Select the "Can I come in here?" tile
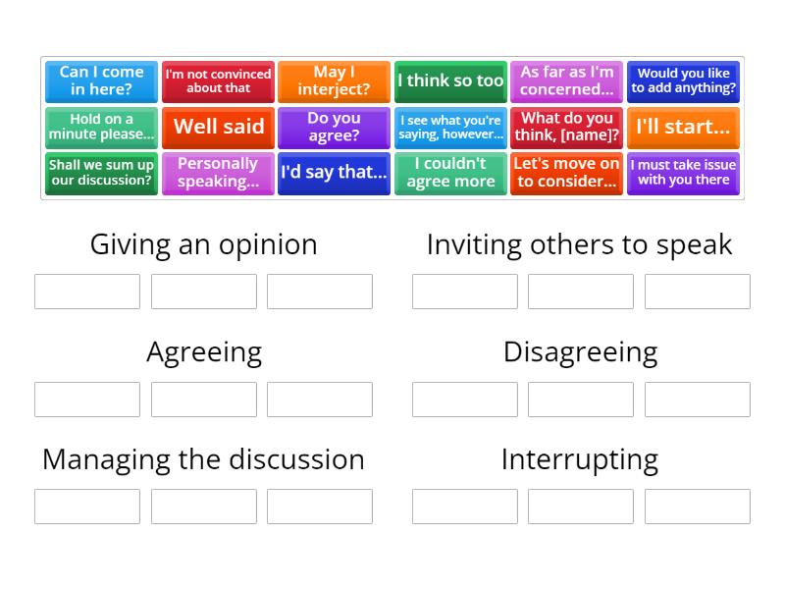This screenshot has width=785, height=589. (x=101, y=81)
